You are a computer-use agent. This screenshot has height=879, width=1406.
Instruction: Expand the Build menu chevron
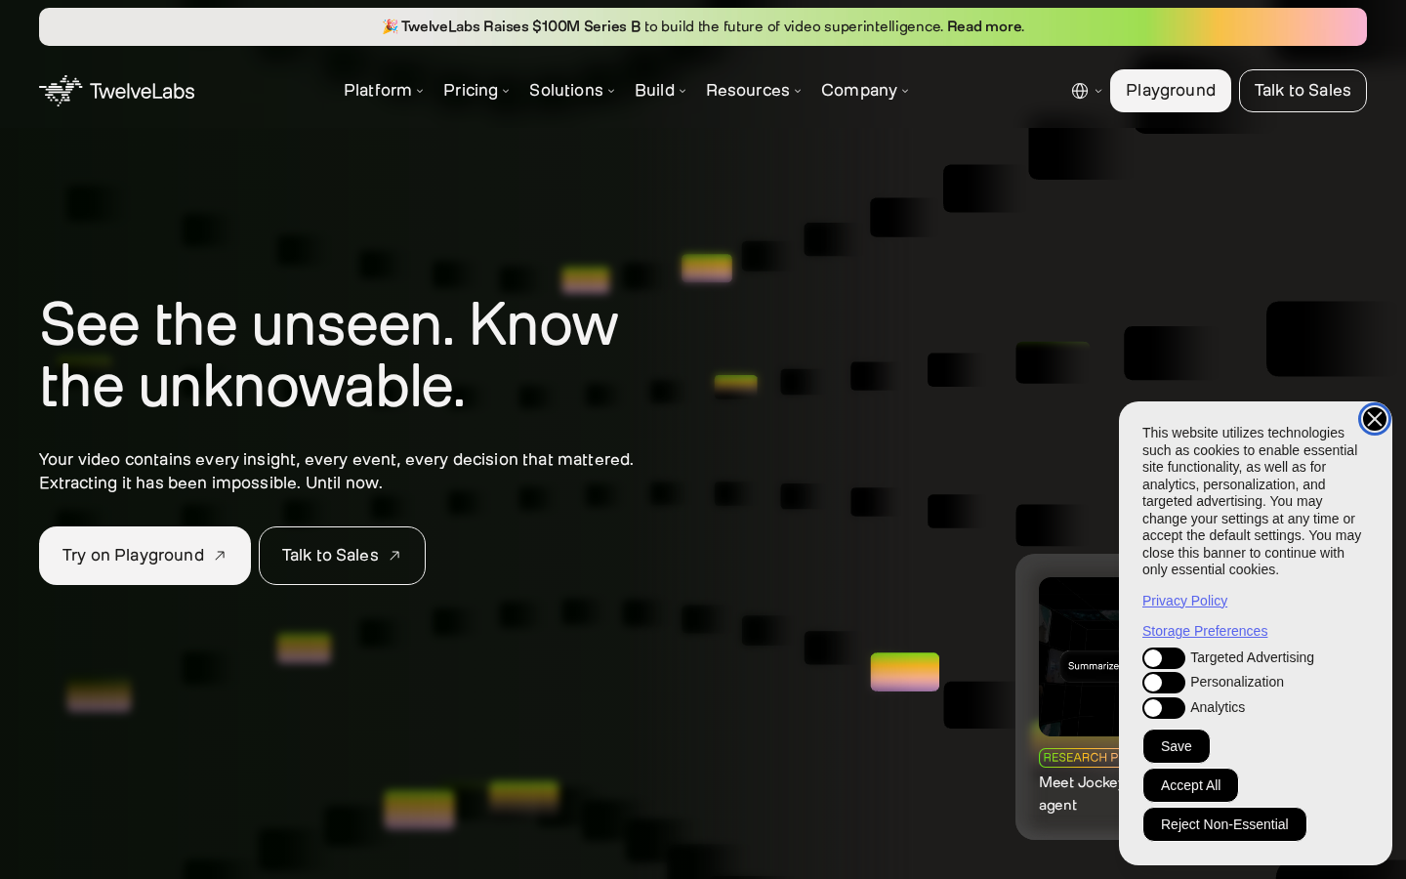[x=682, y=91]
